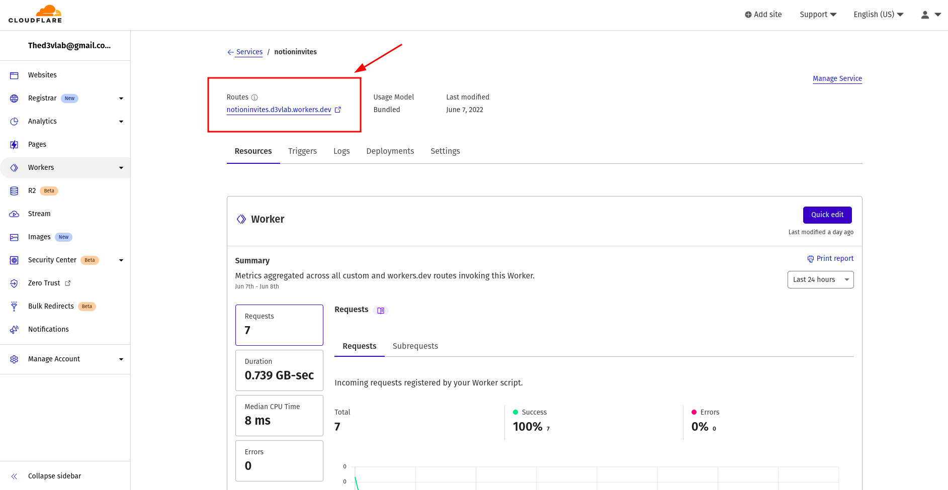This screenshot has height=490, width=948.
Task: Click the Manage Account gear icon
Action: (x=14, y=359)
